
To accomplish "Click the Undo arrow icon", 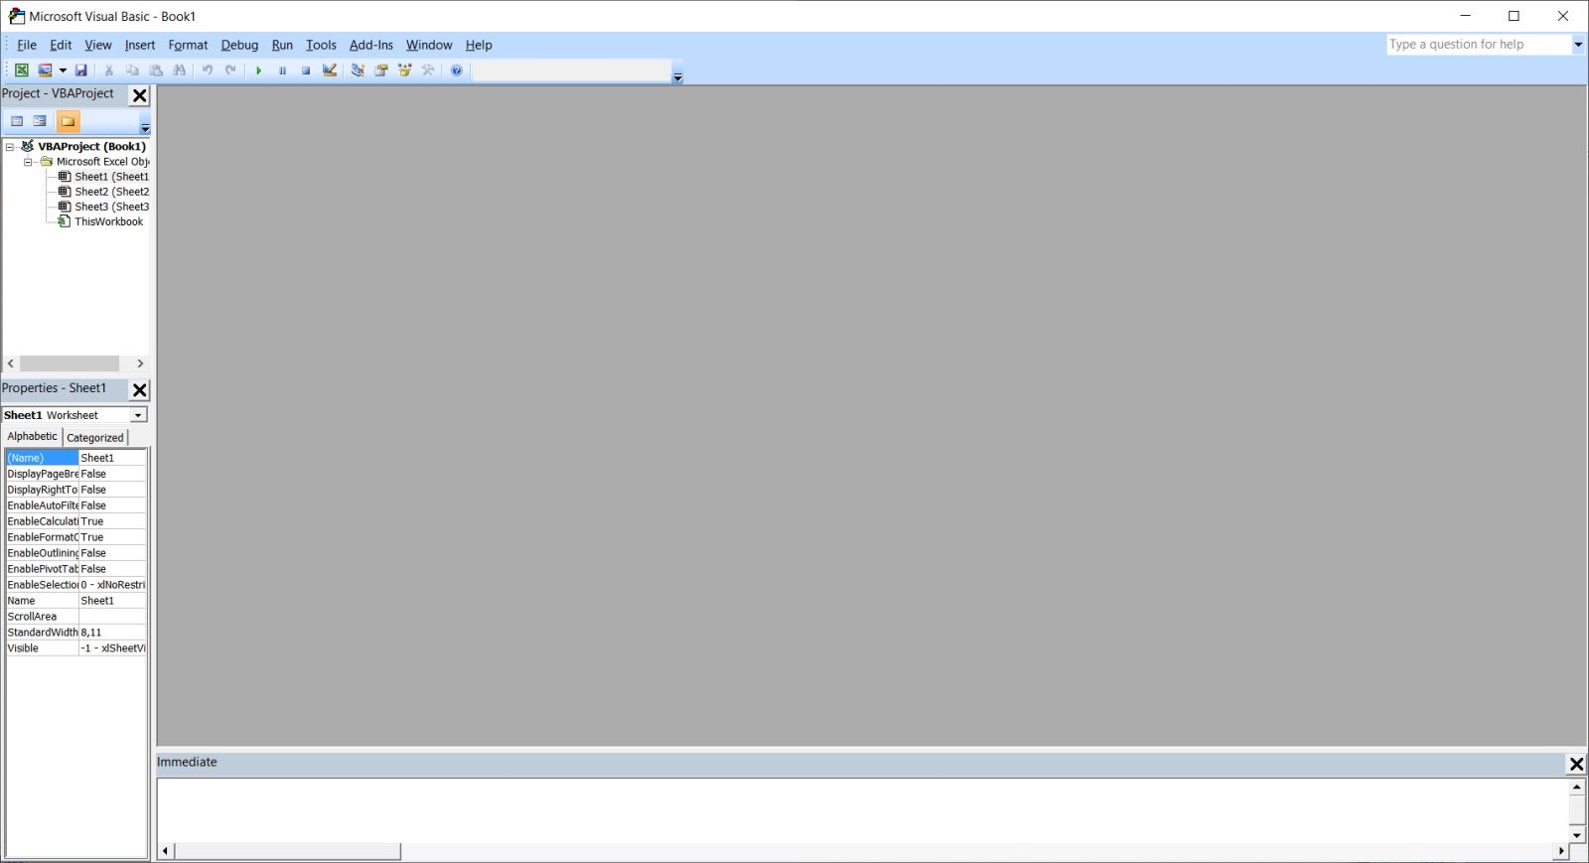I will click(208, 71).
